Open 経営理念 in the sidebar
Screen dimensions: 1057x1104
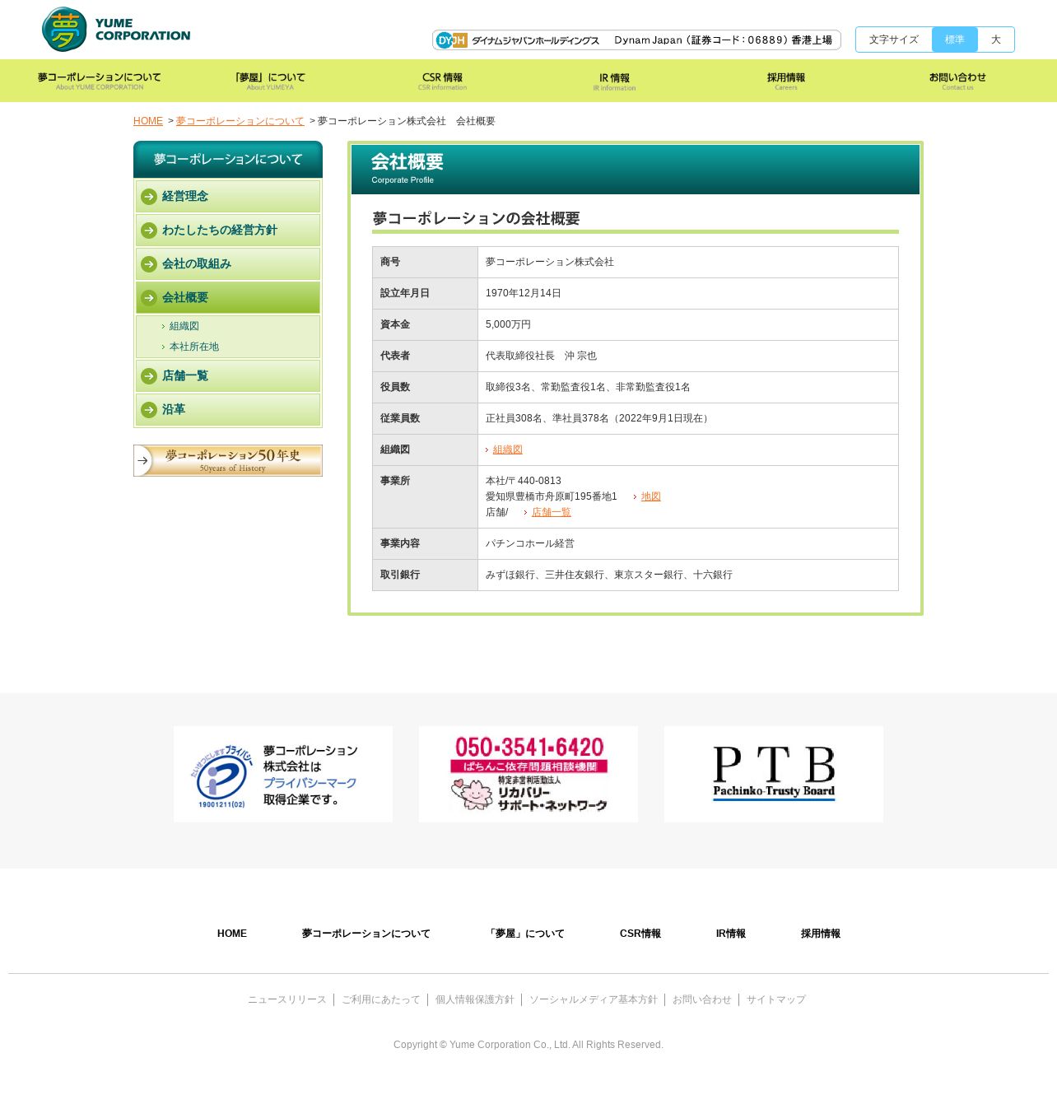[228, 197]
